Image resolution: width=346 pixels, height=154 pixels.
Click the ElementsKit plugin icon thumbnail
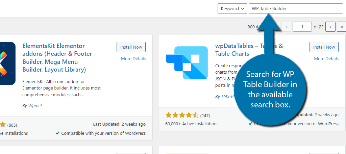(x=8, y=63)
